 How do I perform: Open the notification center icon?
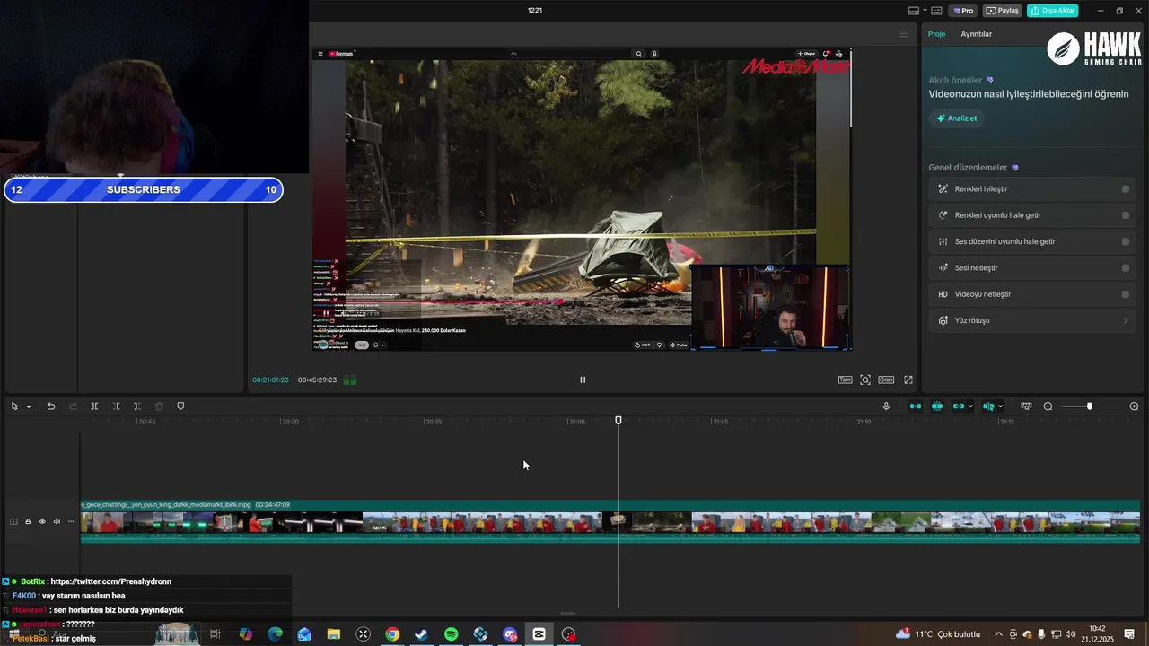pyautogui.click(x=1129, y=634)
